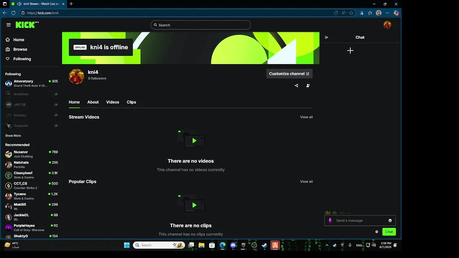
Task: Click the share channel icon
Action: click(296, 86)
